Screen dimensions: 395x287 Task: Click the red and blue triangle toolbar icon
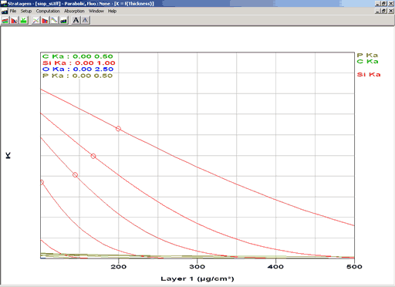point(45,20)
